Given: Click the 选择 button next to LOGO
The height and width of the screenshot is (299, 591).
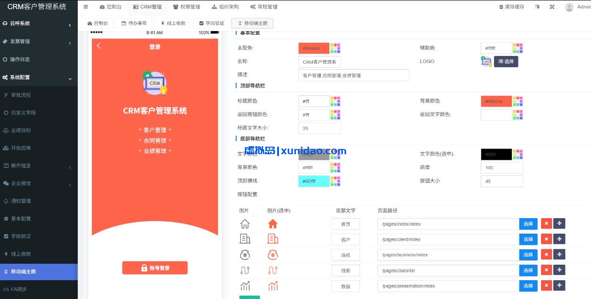Looking at the screenshot, I should [x=506, y=61].
